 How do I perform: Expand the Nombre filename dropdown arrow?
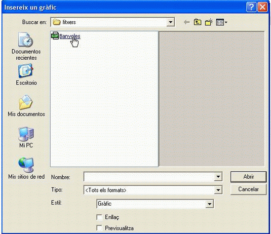point(218,177)
